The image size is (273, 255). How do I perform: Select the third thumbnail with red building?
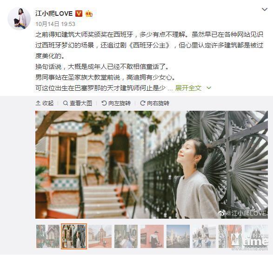(x=100, y=236)
